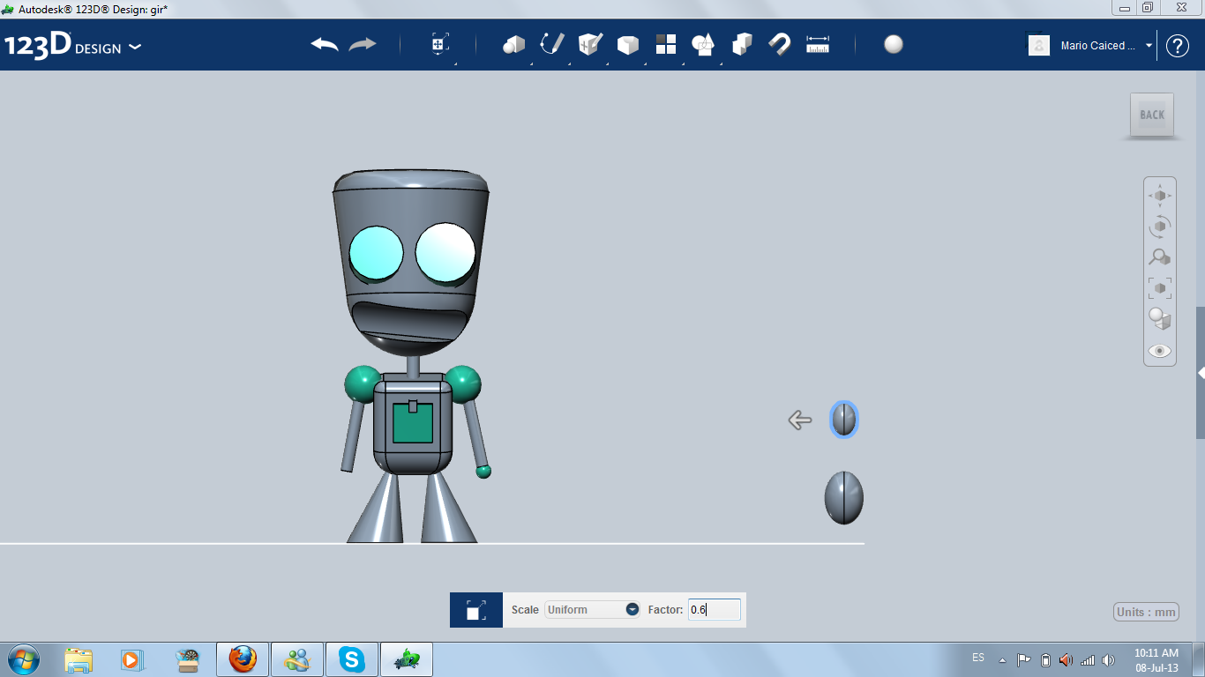Click the user avatar icon
1205x677 pixels.
1039,45
